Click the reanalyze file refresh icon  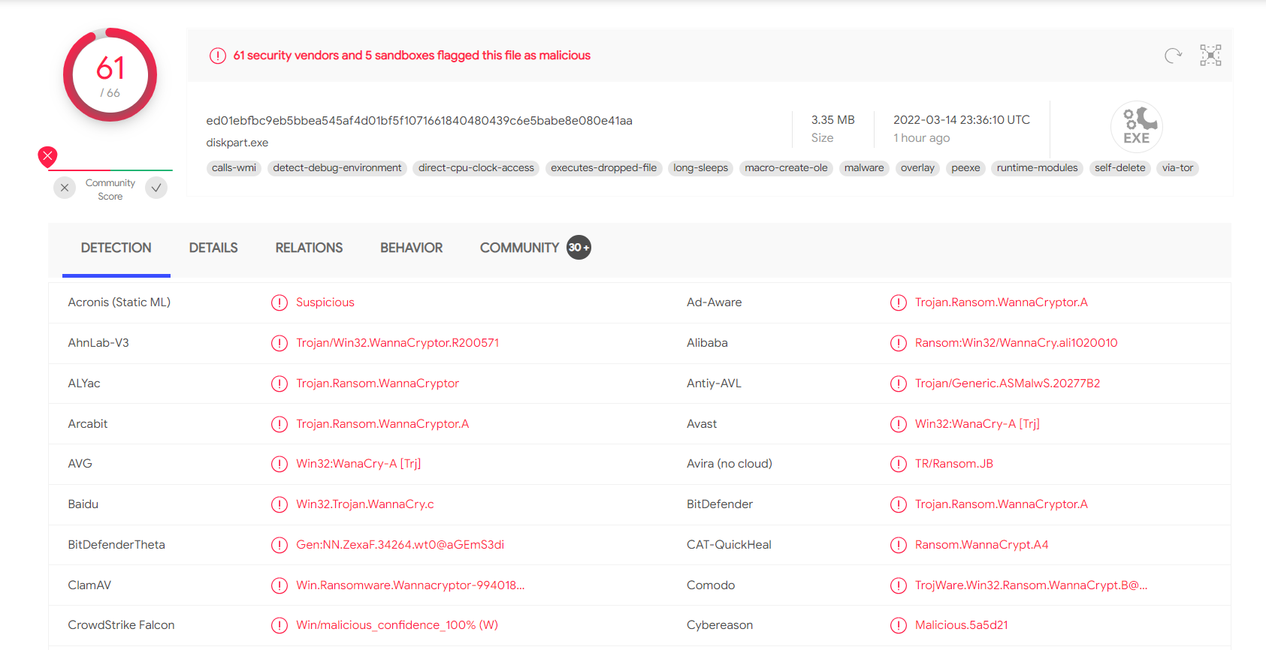point(1173,56)
